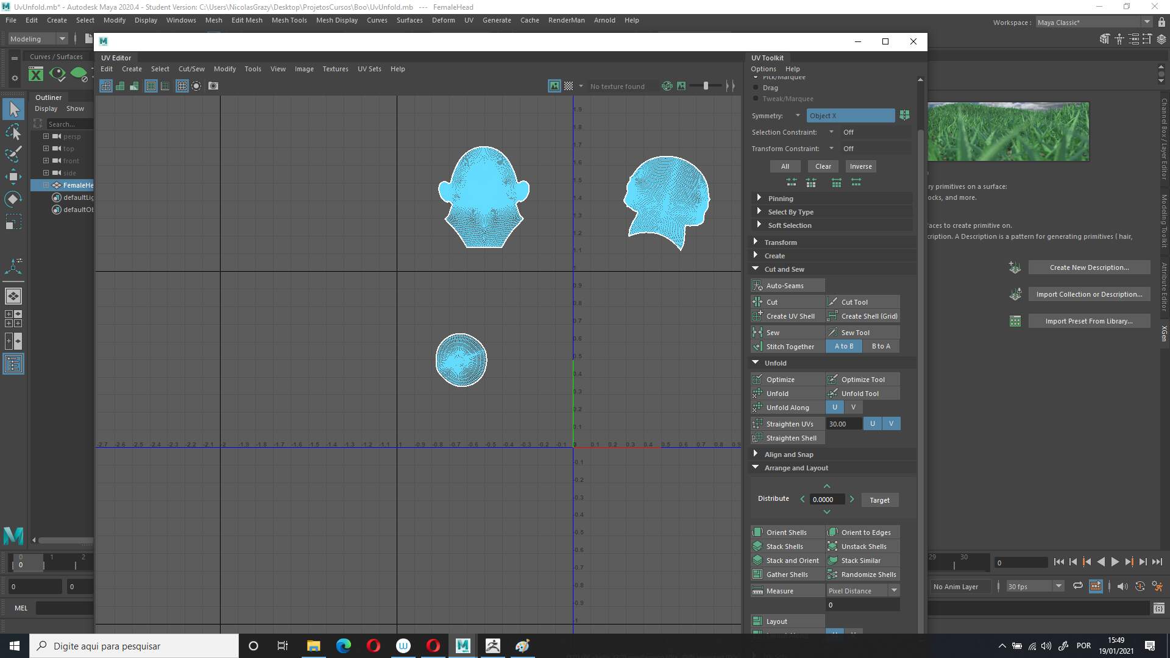Click Create New Description icon
Viewport: 1170px width, 658px height.
point(1015,267)
